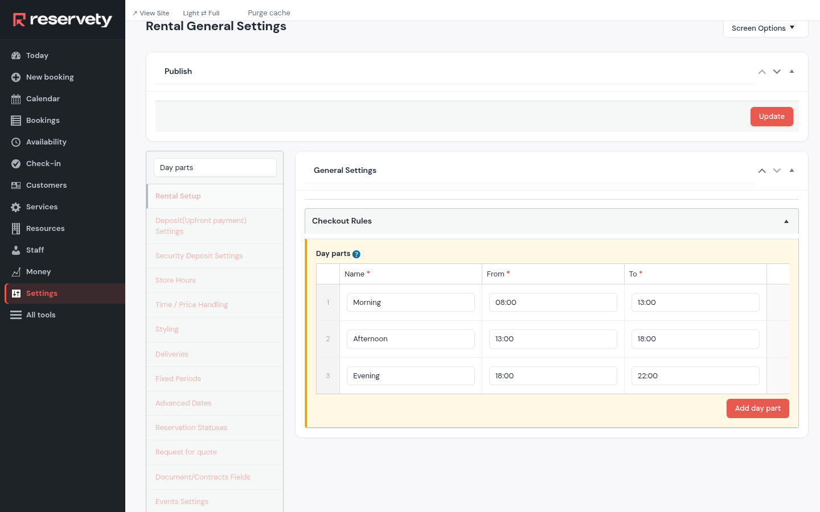This screenshot has height=512, width=820.
Task: Open the Reservation Statuses tab
Action: click(x=215, y=428)
